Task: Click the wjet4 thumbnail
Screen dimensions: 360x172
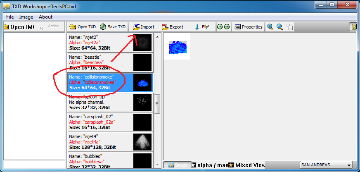Action: click(x=142, y=142)
